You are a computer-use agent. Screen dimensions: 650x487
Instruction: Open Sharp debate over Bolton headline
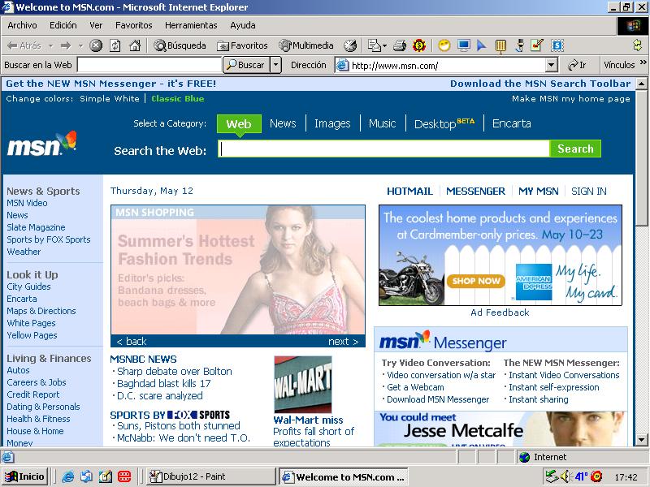coord(174,372)
